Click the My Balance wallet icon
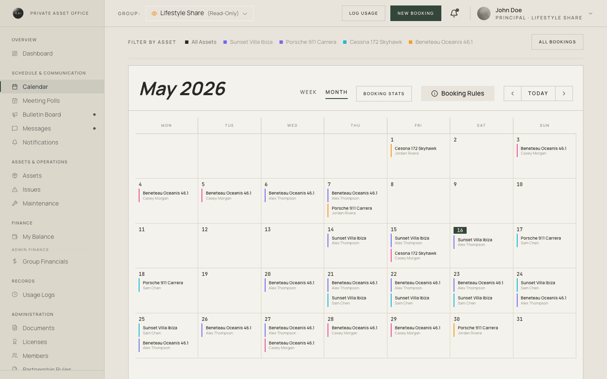The image size is (607, 379). (15, 237)
